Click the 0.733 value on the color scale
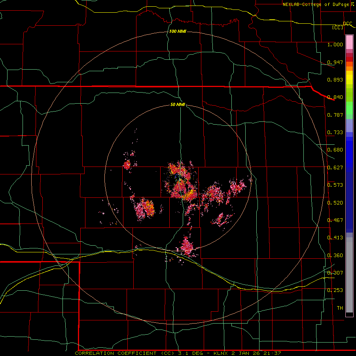The image size is (356, 356). tap(335, 133)
